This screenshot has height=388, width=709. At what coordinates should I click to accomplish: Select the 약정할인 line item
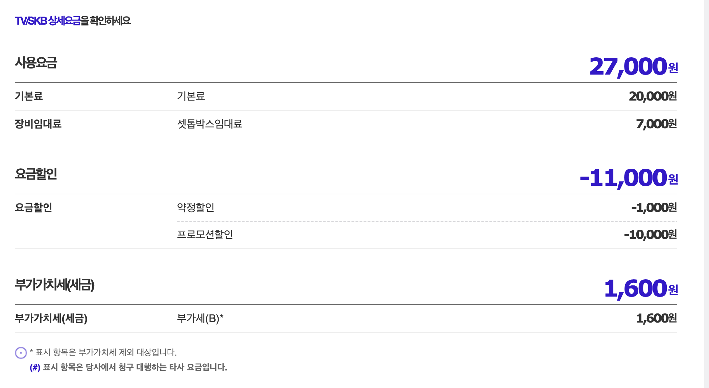196,207
